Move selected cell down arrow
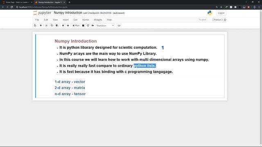This screenshot has height=147, width=262. [x=68, y=25]
